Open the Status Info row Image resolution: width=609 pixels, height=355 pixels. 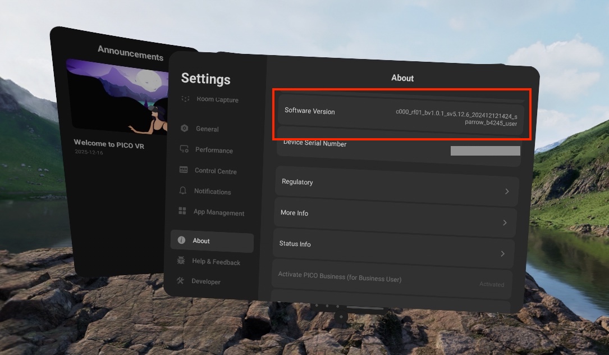[x=394, y=248]
